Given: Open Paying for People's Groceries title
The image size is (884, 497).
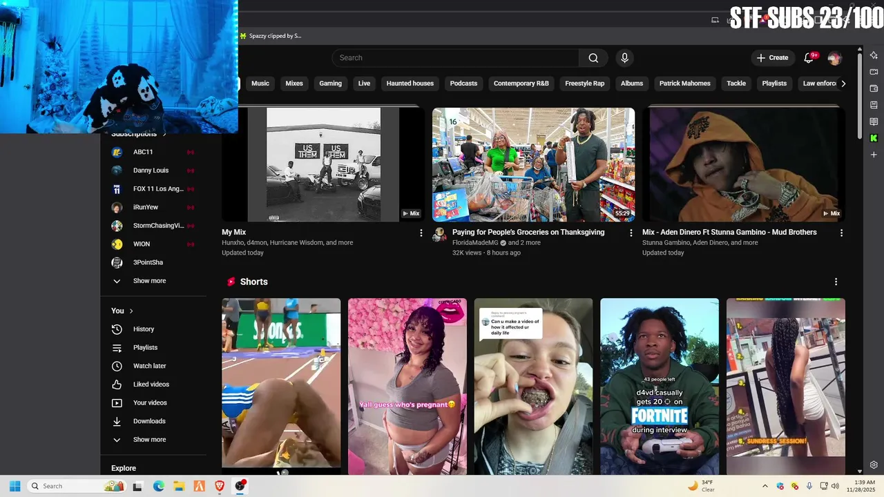Looking at the screenshot, I should coord(528,233).
